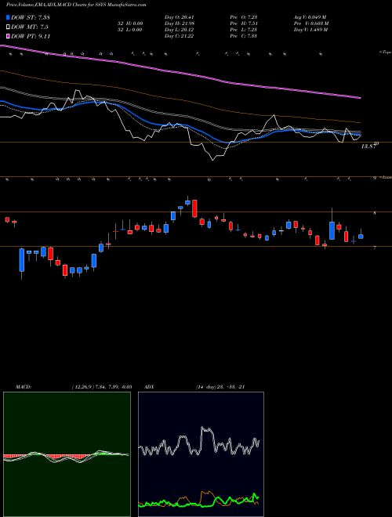Click the 13.87 price label on EMA chart
Screen dimensions: 392x517
tap(368, 146)
